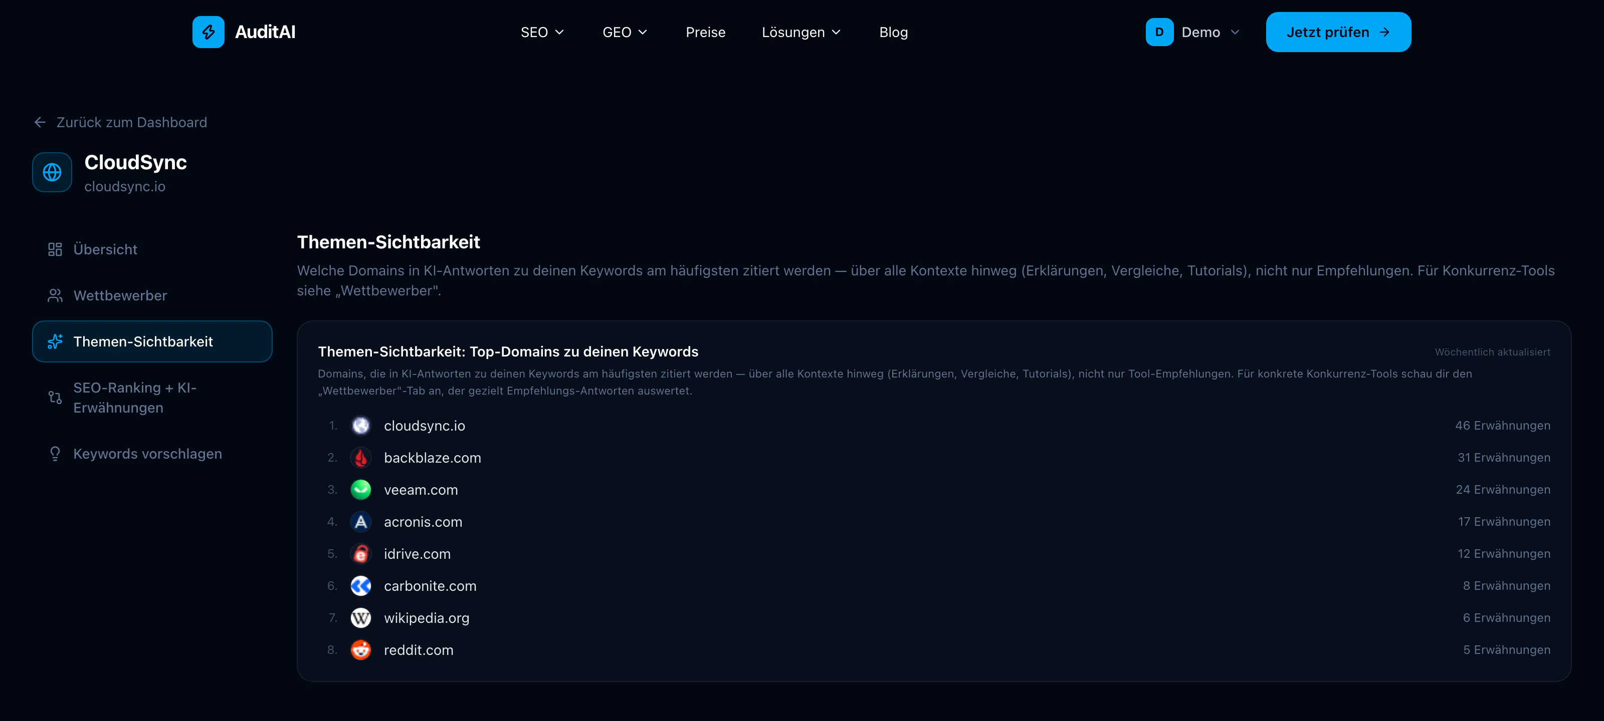Click the '46 Erwähnungen' count
This screenshot has width=1604, height=721.
tap(1503, 425)
